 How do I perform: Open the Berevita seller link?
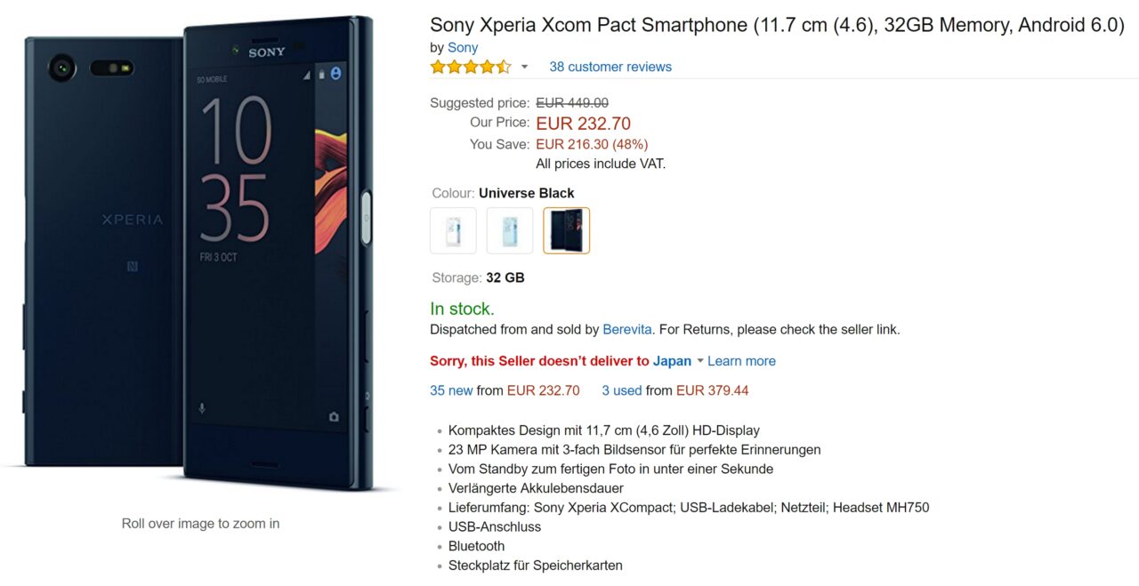[627, 329]
